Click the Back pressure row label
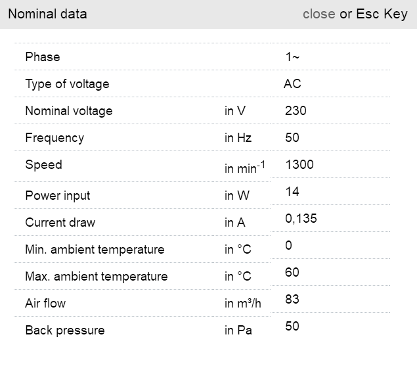The height and width of the screenshot is (366, 417). (x=65, y=331)
